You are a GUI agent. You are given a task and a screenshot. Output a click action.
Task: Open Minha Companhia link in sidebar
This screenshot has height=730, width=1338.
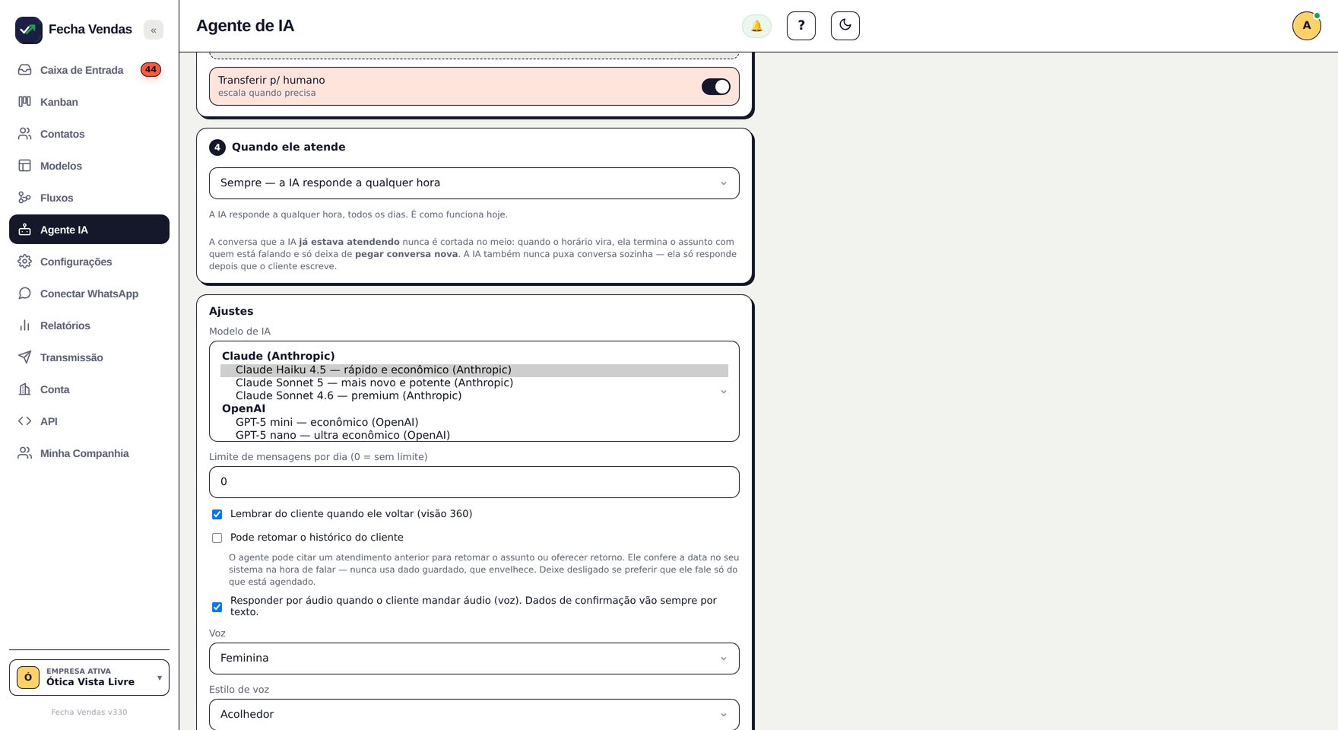(x=89, y=453)
